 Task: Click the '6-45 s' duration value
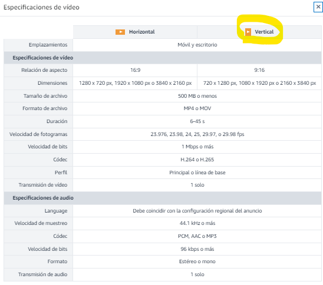(x=197, y=121)
